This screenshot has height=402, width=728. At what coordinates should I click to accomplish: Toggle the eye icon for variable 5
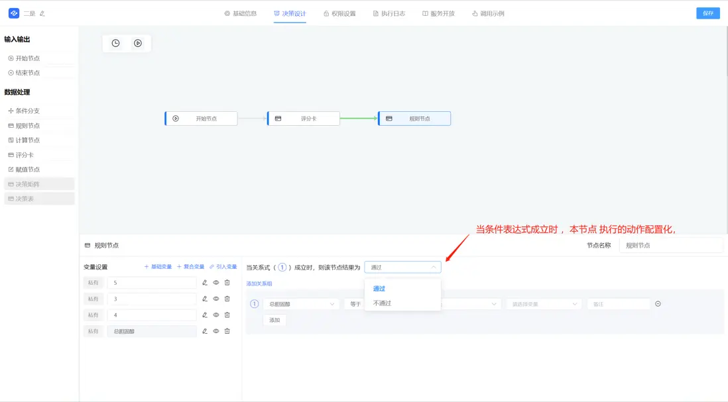pyautogui.click(x=216, y=283)
